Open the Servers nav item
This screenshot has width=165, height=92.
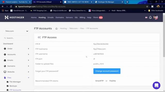tap(69, 17)
